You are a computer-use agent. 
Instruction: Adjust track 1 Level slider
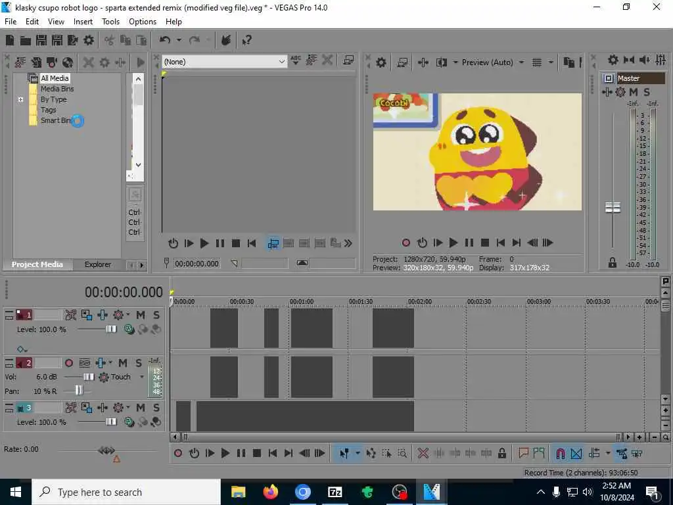(110, 329)
